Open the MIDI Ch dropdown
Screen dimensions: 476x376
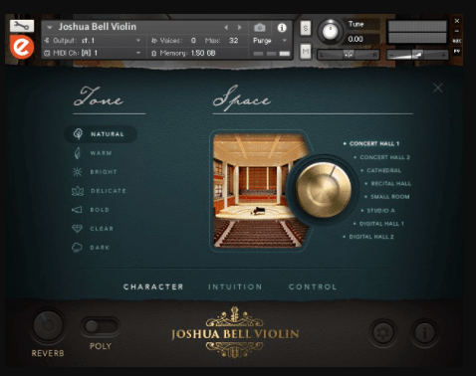(x=93, y=53)
